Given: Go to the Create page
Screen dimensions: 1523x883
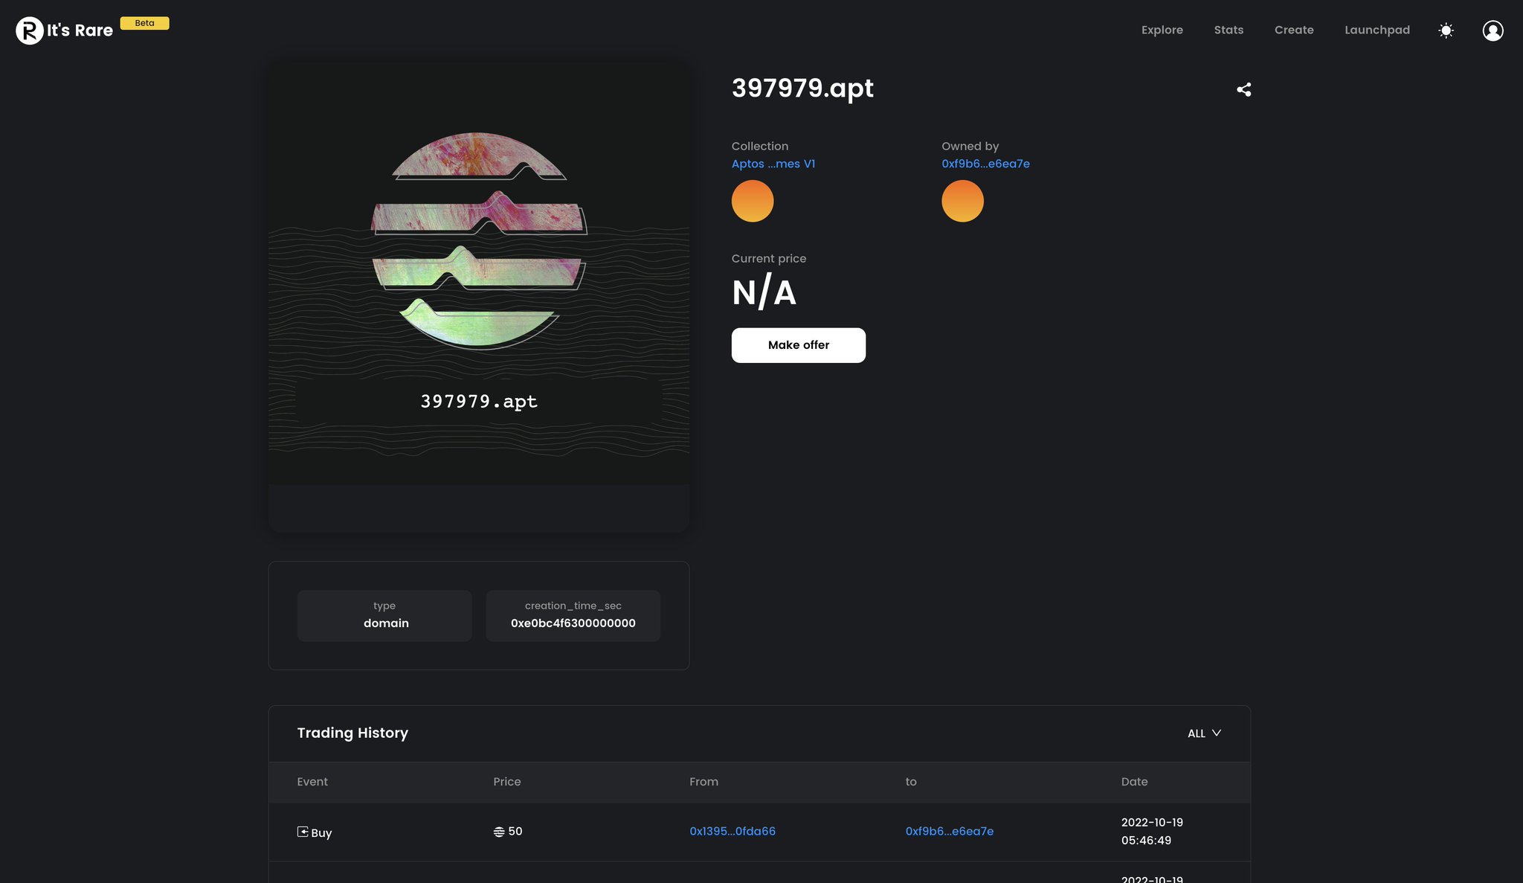Looking at the screenshot, I should click(1293, 30).
